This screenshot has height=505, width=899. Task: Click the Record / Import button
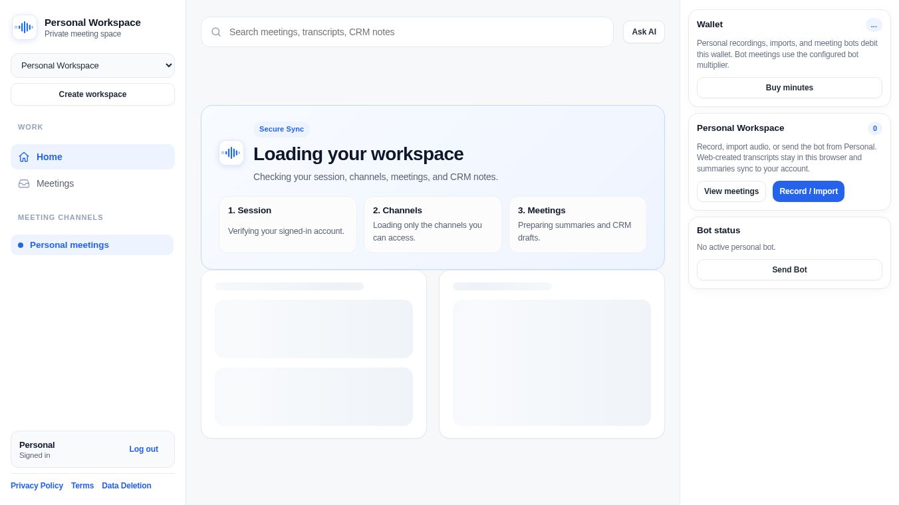click(809, 191)
